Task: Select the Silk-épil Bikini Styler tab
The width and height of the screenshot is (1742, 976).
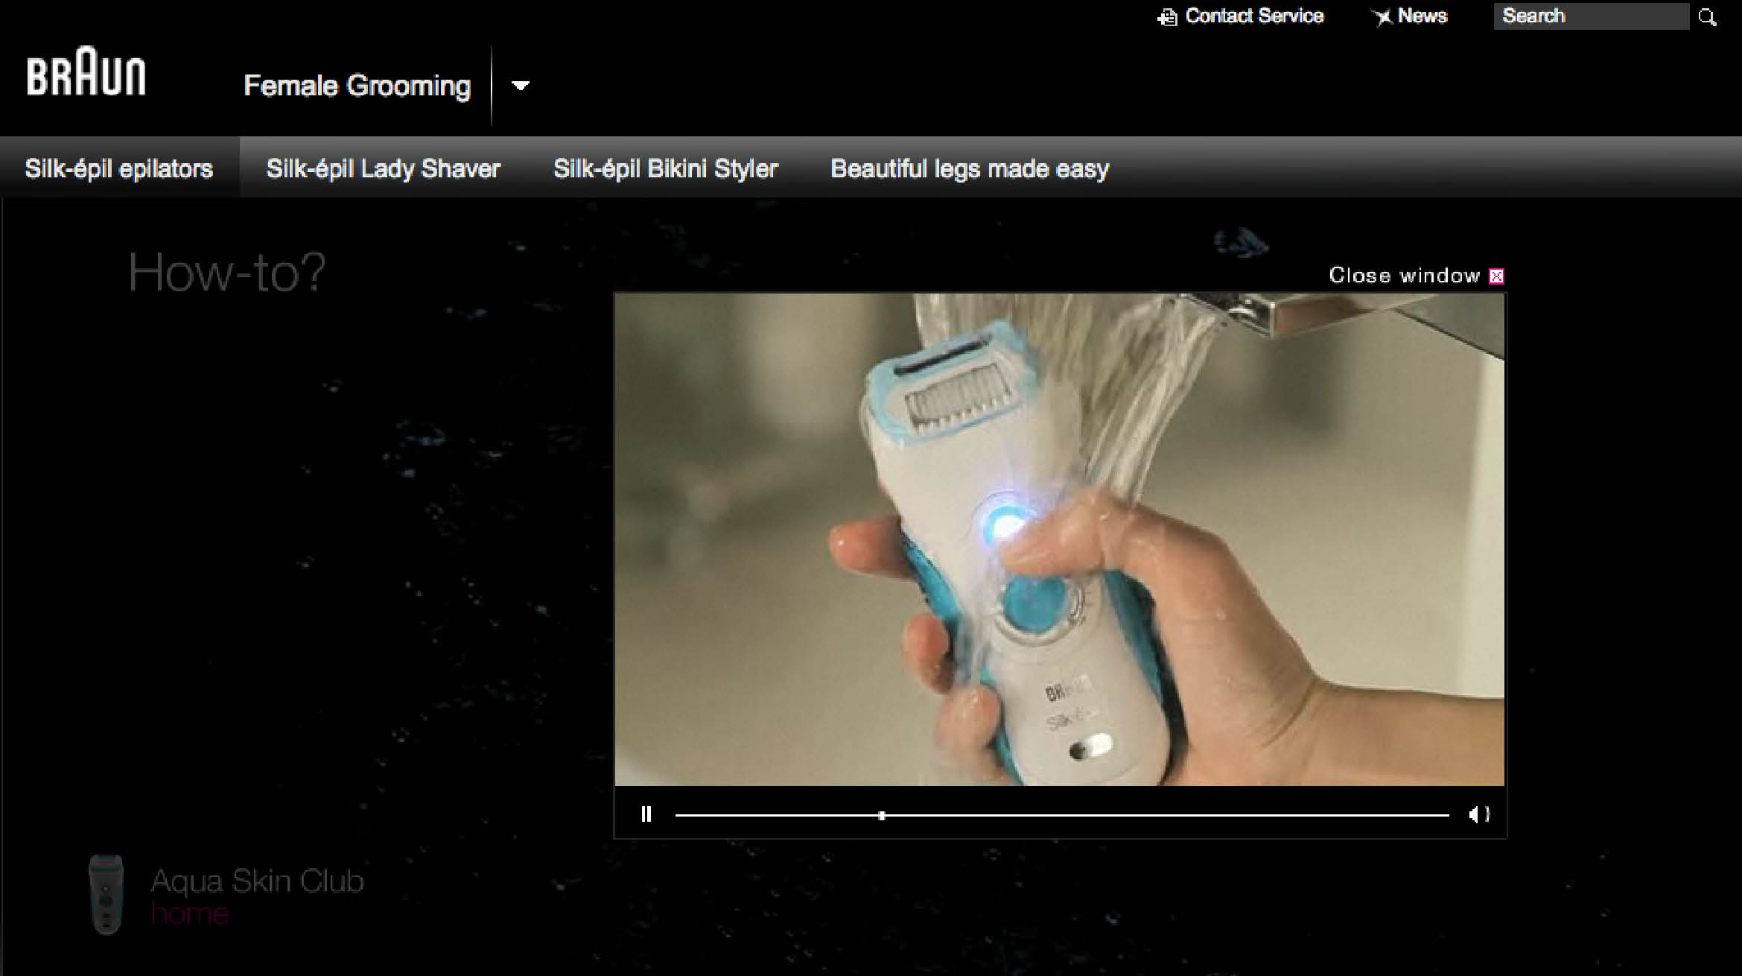Action: [x=665, y=168]
